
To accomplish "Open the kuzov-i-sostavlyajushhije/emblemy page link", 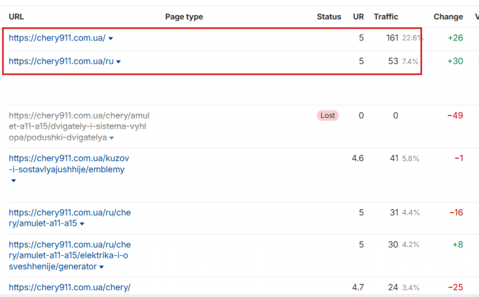I will (x=69, y=163).
